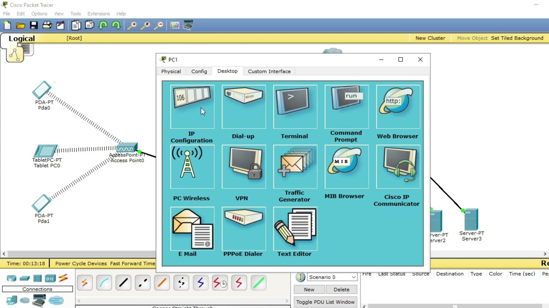Screen dimensions: 549x308
Task: Zoom out with the minus magnifier
Action: tap(159, 25)
